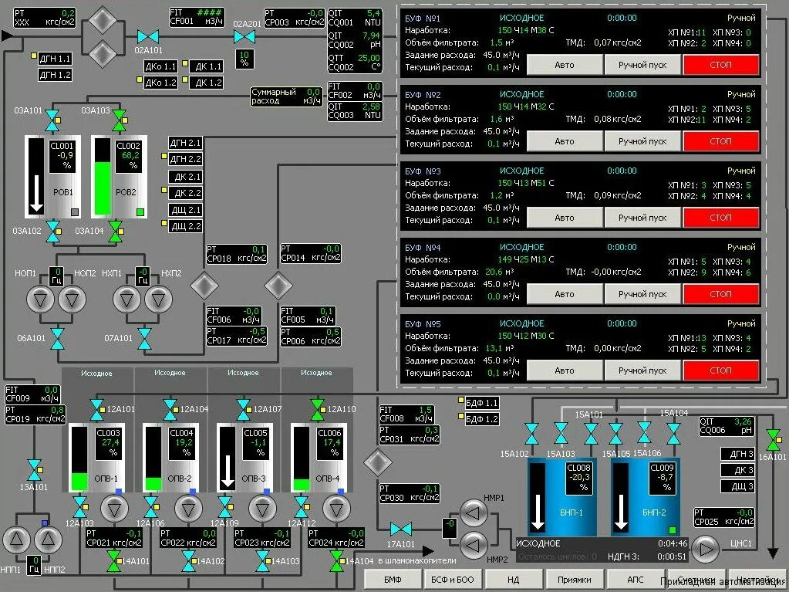
Task: Click Ручной пуск for БУФ №5
Action: (x=642, y=371)
